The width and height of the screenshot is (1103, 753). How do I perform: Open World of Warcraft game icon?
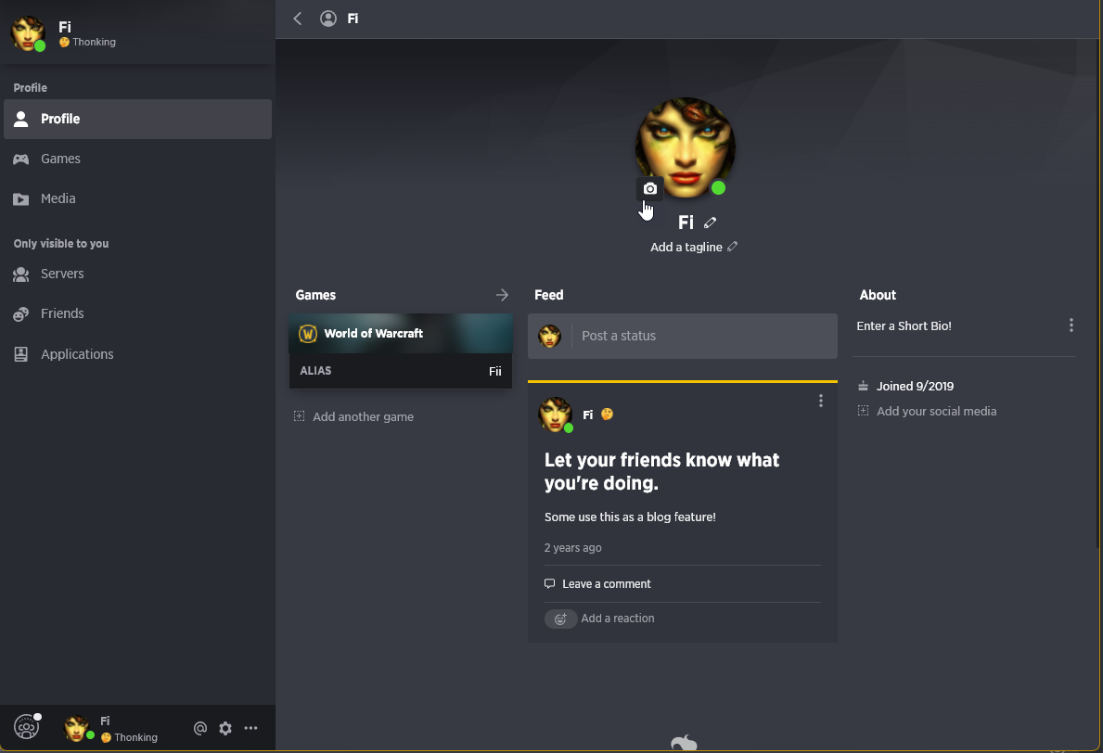pos(307,333)
